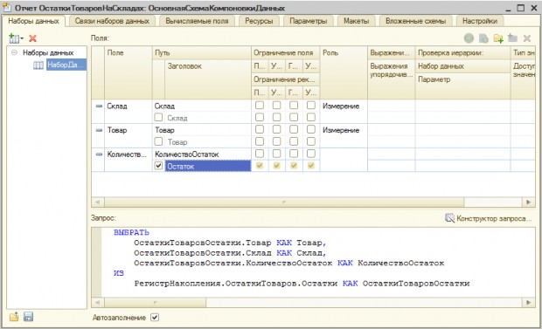Click the Проверка иерархии column header
The image size is (542, 329).
click(462, 53)
